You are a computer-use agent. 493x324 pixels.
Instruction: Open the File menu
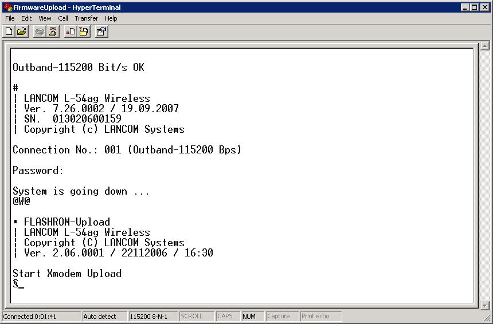pos(10,18)
